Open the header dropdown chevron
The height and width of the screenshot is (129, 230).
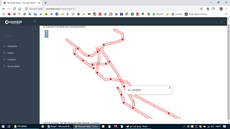221,22
